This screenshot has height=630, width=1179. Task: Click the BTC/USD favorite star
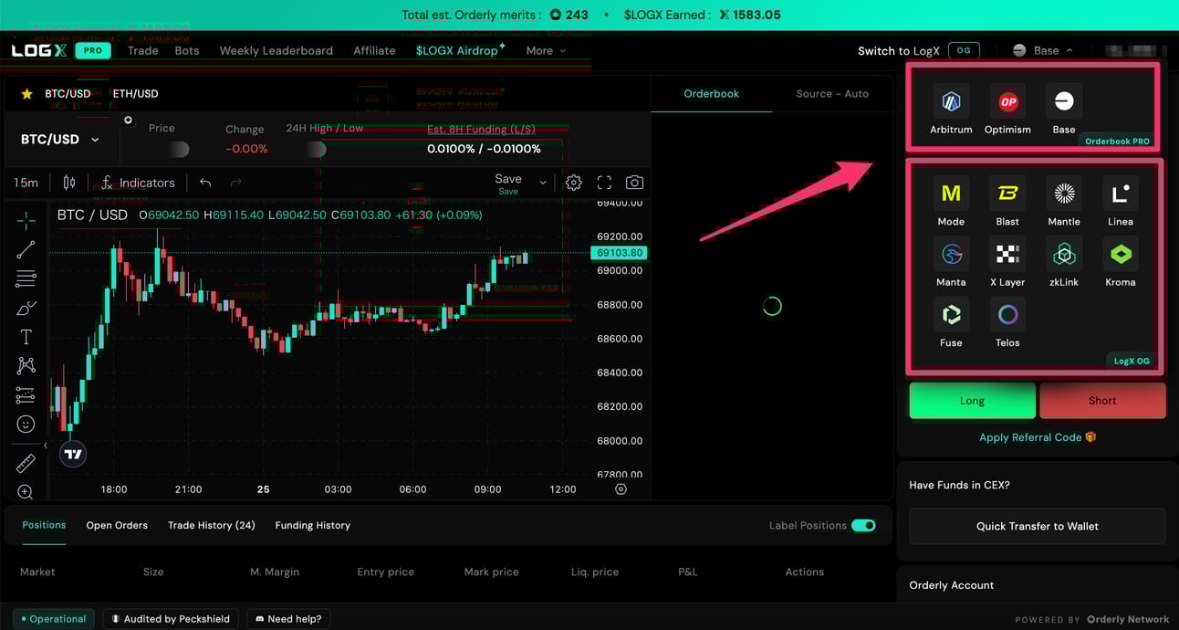[26, 94]
